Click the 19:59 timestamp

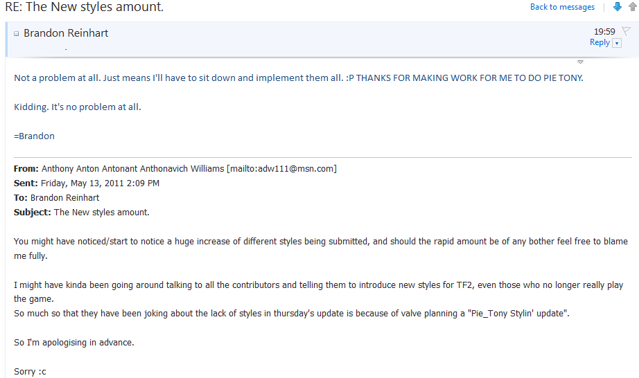coord(604,31)
